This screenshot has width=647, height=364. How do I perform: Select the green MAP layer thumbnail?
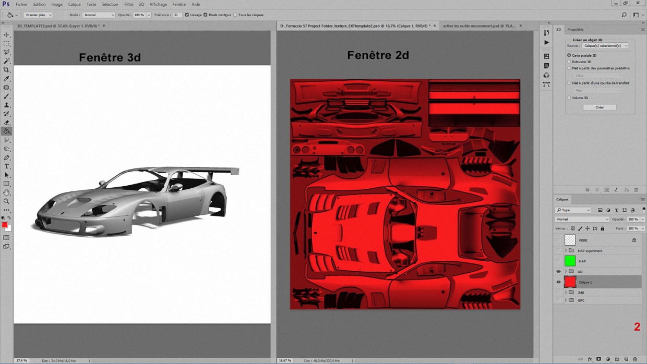570,261
